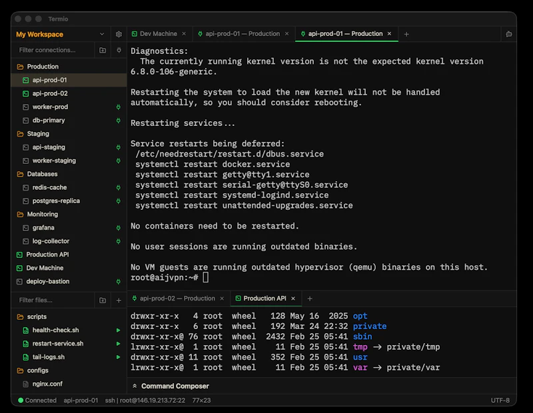533x413 pixels.
Task: Click the Filter connections search field
Action: coord(55,50)
